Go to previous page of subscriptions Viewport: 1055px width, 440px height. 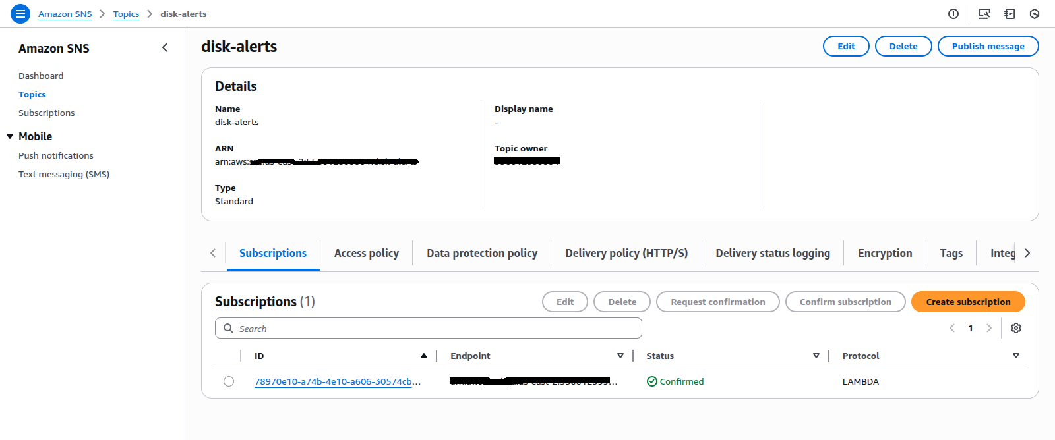point(952,328)
